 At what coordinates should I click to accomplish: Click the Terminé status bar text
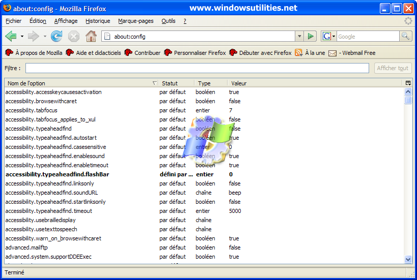click(x=14, y=272)
